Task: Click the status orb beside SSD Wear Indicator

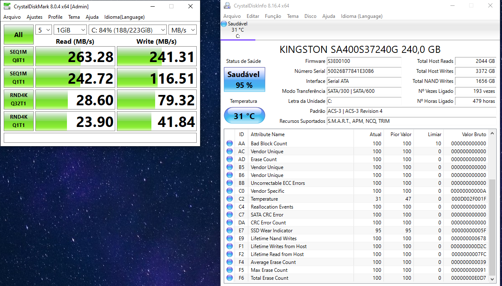Action: coord(230,231)
